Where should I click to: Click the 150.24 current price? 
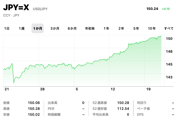152,9
